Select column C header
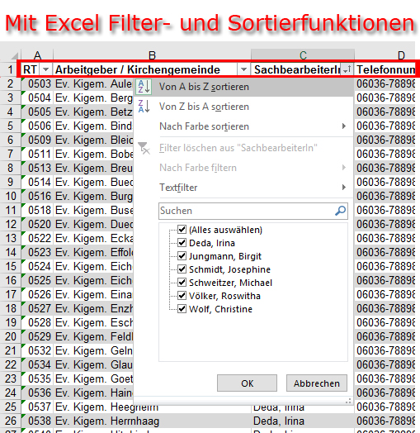The image size is (420, 433). [303, 55]
